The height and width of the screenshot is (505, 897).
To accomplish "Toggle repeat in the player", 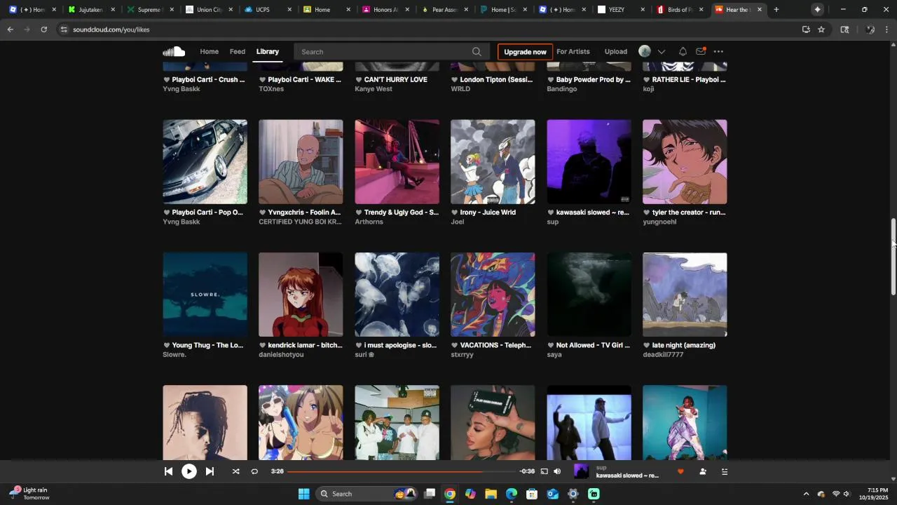I will (254, 472).
